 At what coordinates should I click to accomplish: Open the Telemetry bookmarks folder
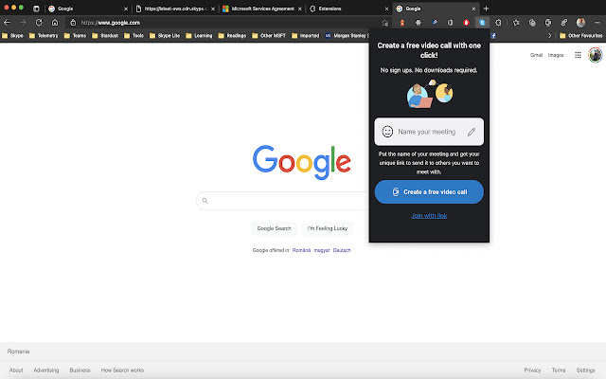pyautogui.click(x=44, y=36)
